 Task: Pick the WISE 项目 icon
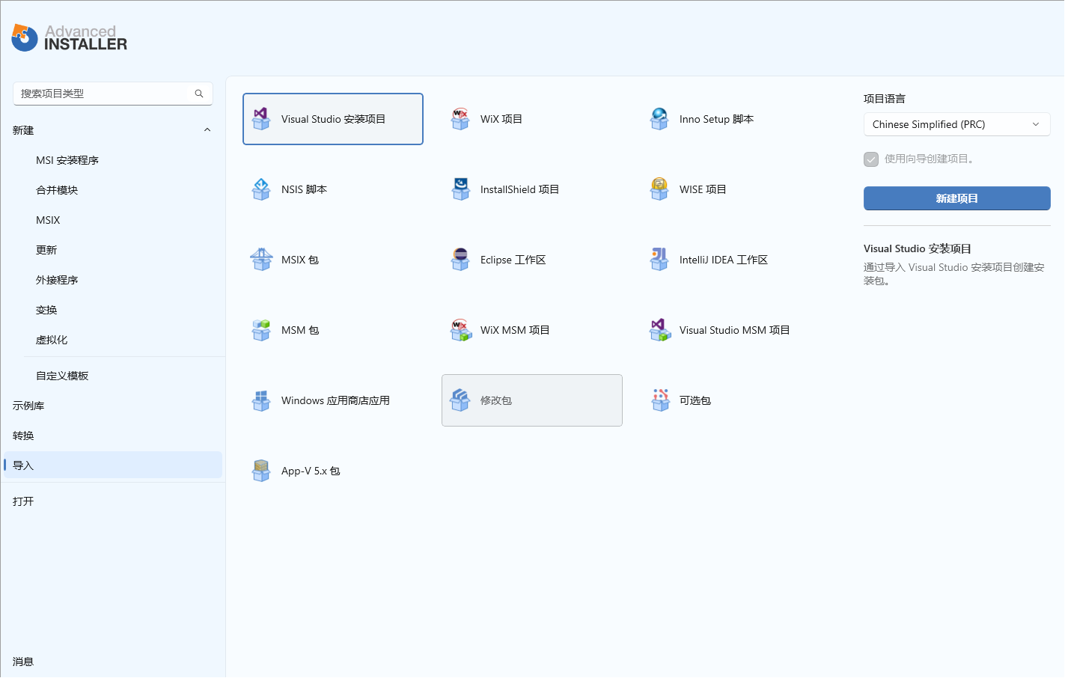point(659,189)
